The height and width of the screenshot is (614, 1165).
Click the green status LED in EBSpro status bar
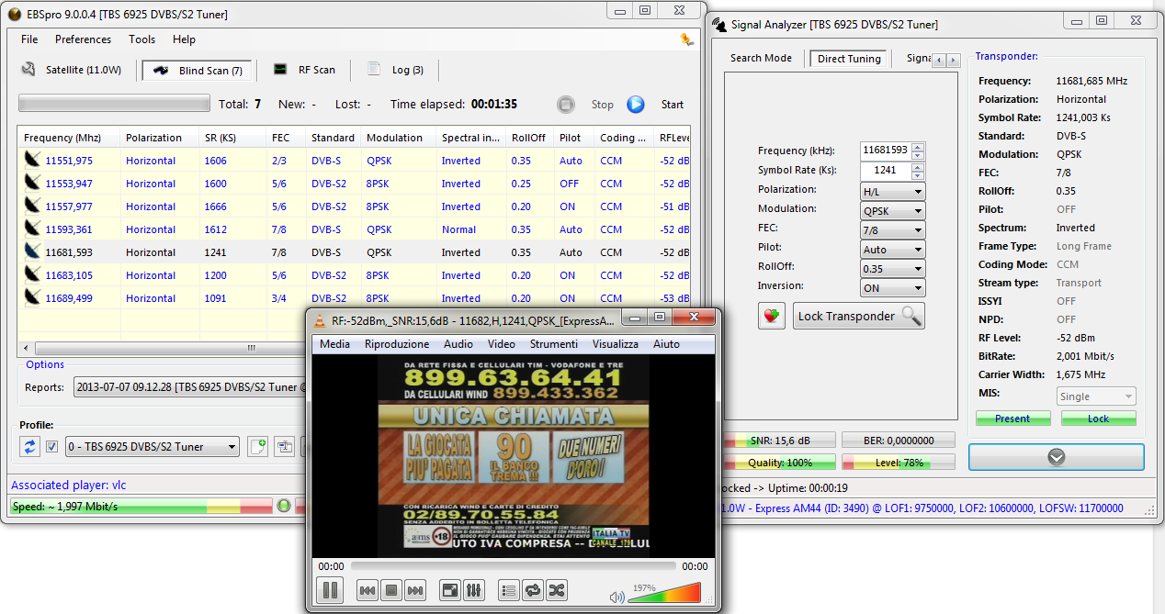284,506
